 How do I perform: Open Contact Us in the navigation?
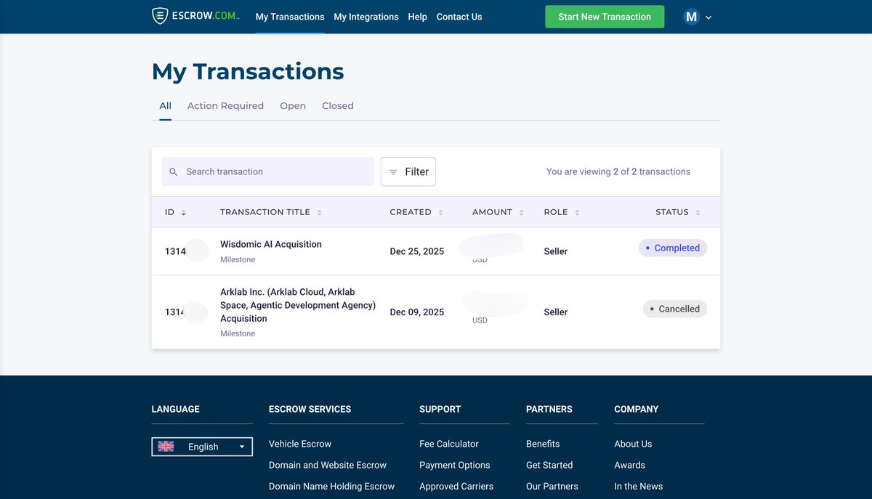pyautogui.click(x=459, y=17)
